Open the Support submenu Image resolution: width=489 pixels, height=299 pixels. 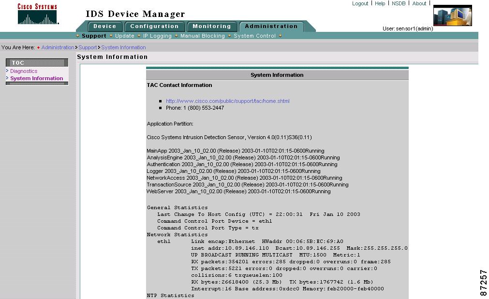pos(94,36)
